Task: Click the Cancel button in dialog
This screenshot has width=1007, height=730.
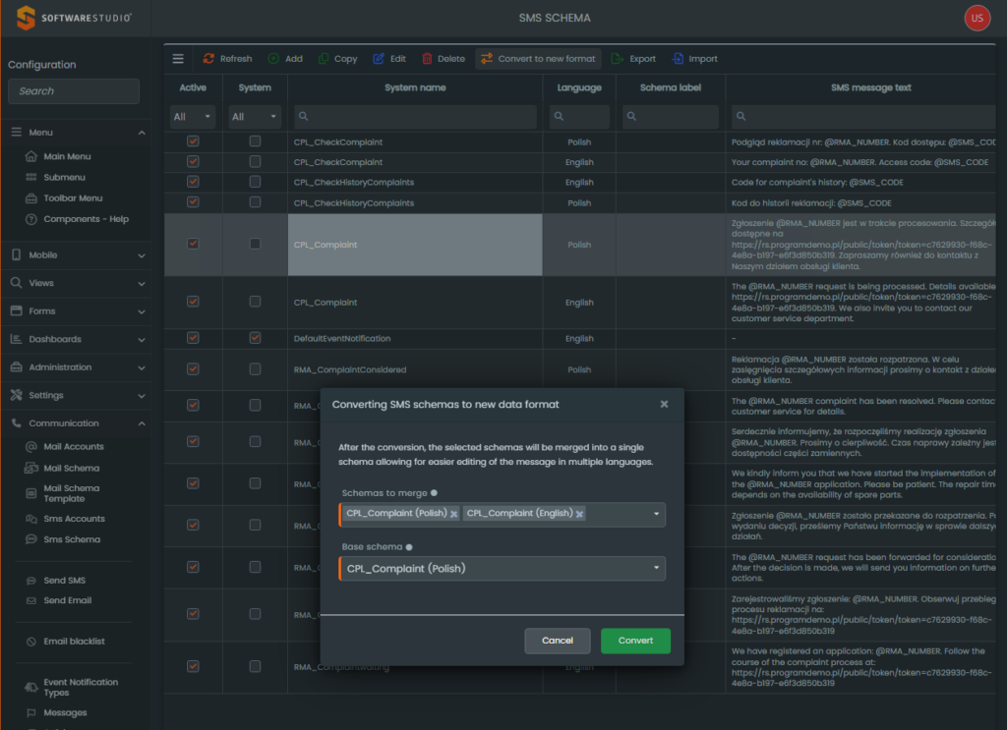Action: tap(557, 641)
